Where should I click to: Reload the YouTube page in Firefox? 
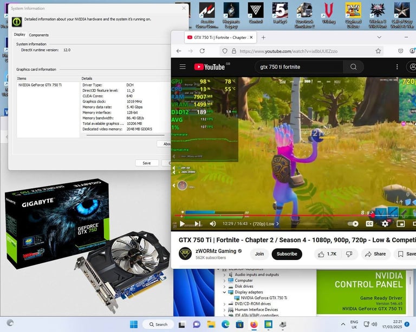[202, 51]
